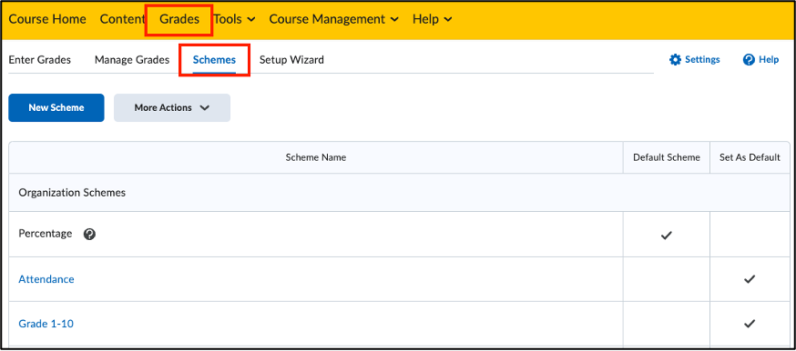Open Grades in the navbar
Viewport: 796px width, 351px height.
click(x=179, y=19)
